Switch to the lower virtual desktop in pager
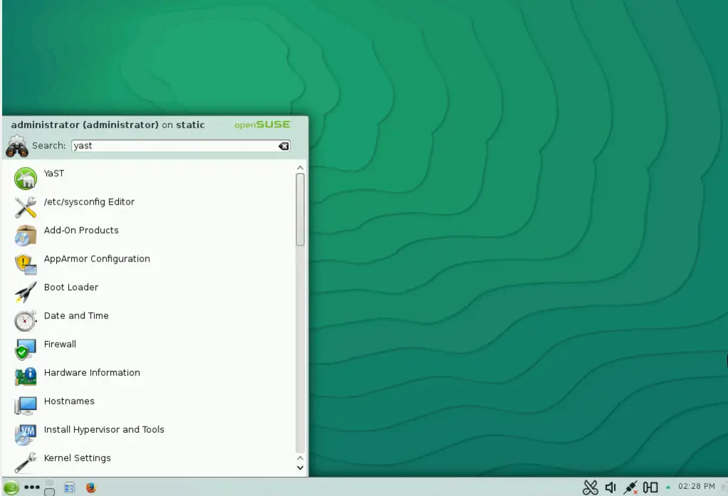Viewport: 728px width, 496px height. [x=49, y=492]
